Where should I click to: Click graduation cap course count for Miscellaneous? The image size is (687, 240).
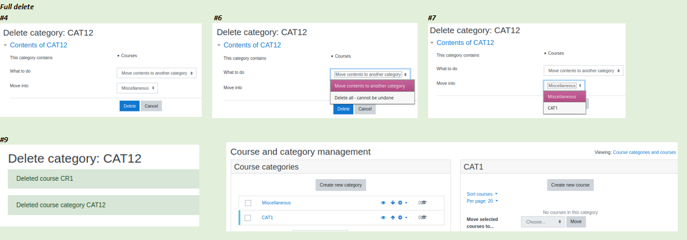[423, 202]
